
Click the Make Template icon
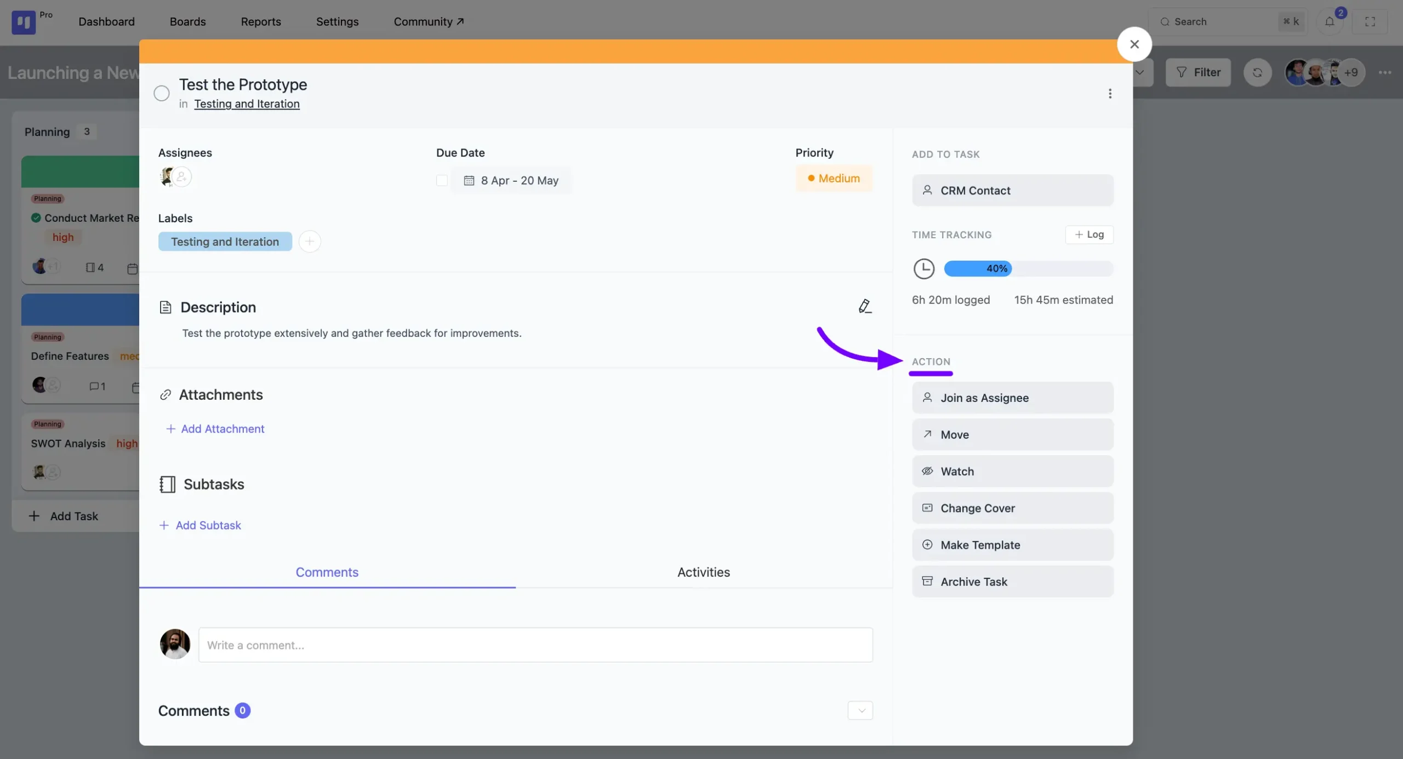(x=927, y=544)
